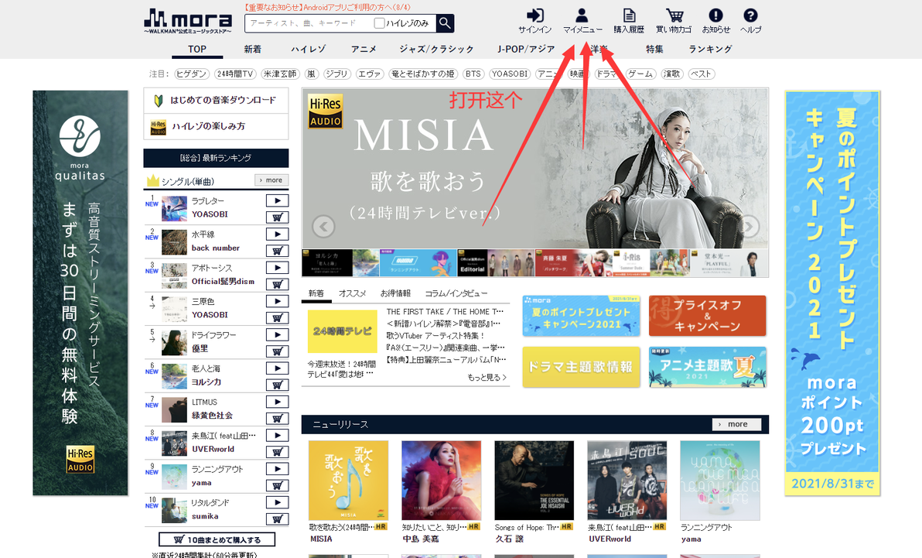Add LITMUS to cart
This screenshot has height=558, width=922.
tap(277, 419)
